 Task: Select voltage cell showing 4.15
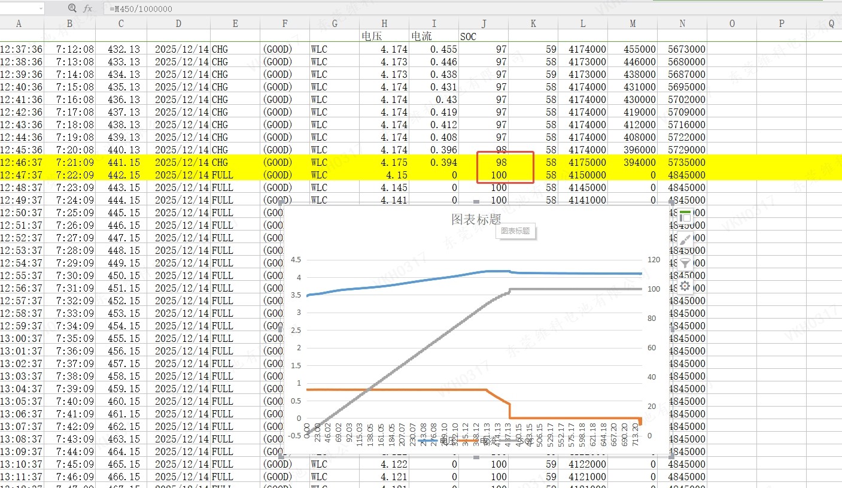pos(384,175)
